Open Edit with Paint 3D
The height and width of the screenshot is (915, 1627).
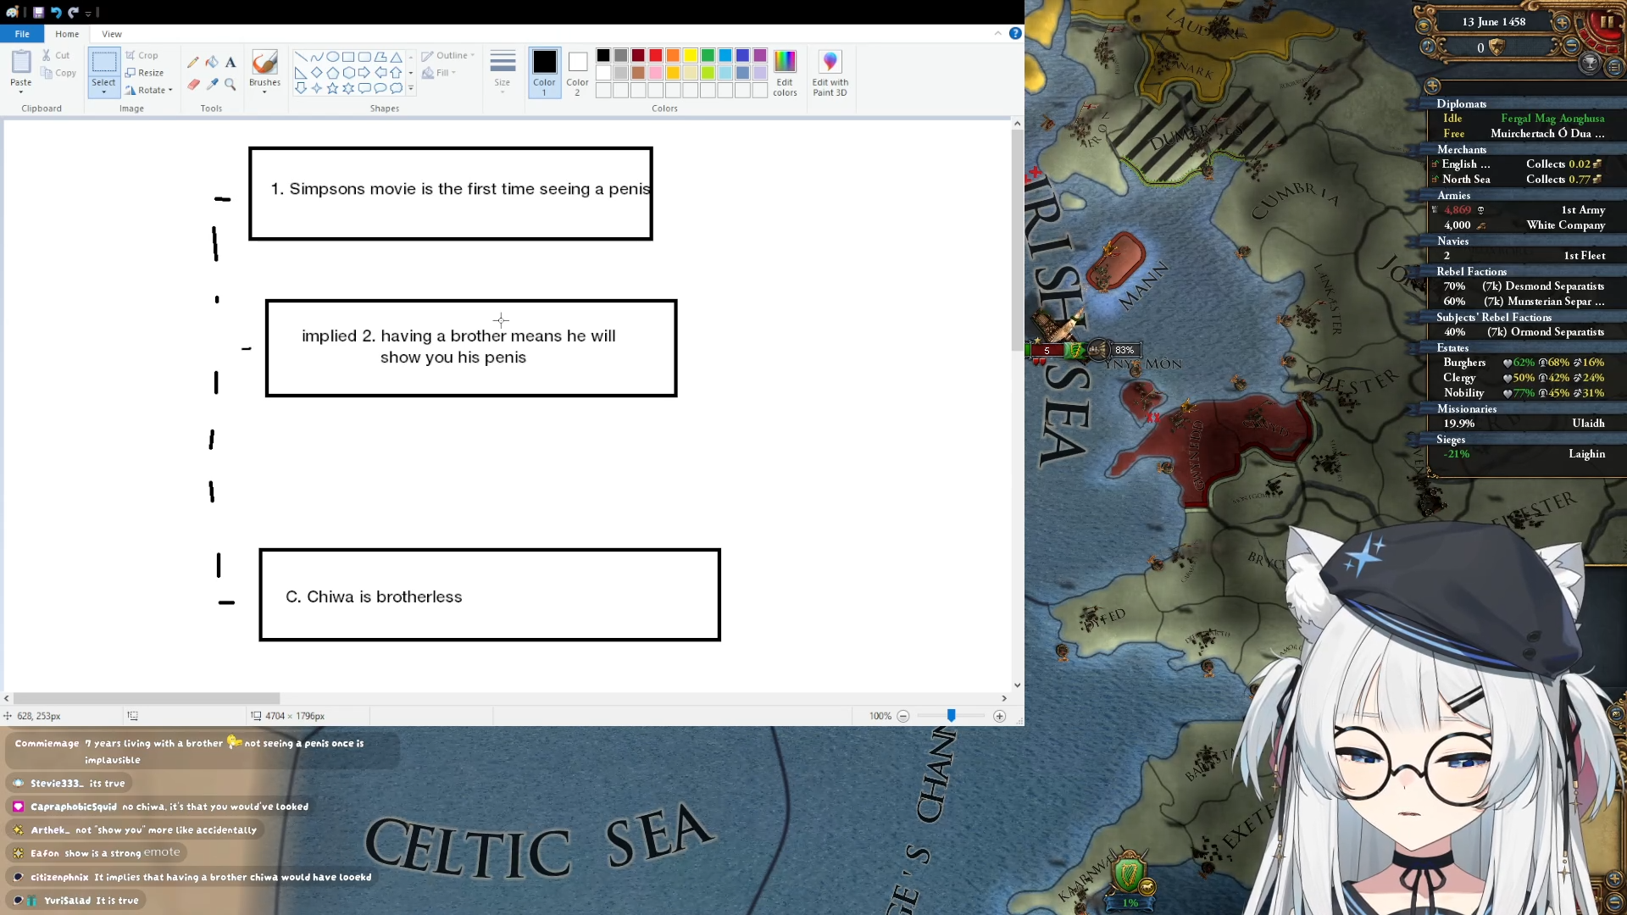pyautogui.click(x=830, y=73)
